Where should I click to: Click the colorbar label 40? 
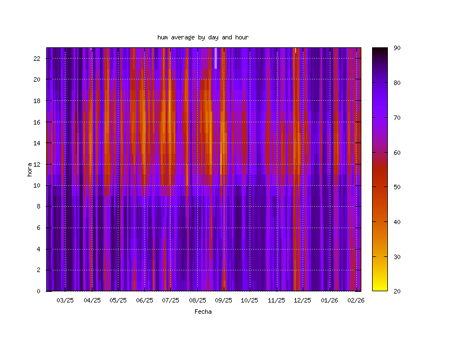coord(397,222)
